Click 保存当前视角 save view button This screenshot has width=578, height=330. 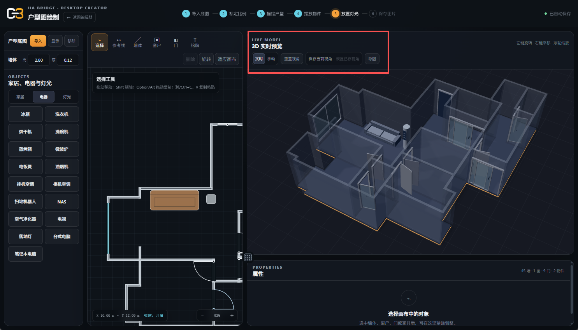click(320, 59)
